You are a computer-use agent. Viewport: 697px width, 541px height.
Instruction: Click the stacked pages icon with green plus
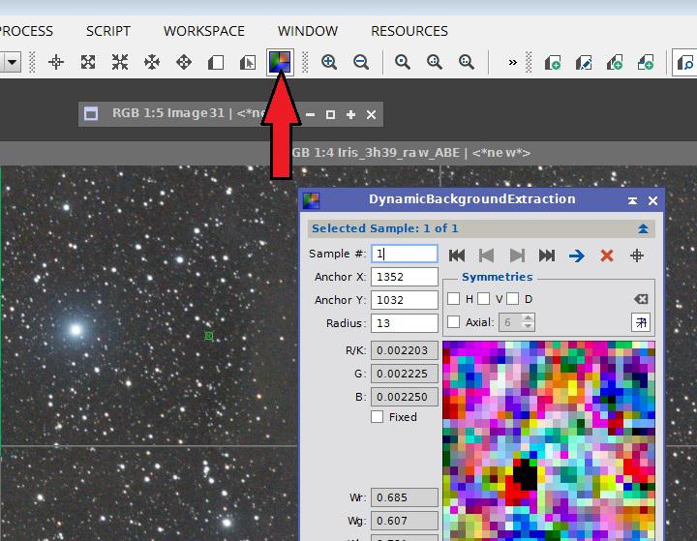pos(646,62)
